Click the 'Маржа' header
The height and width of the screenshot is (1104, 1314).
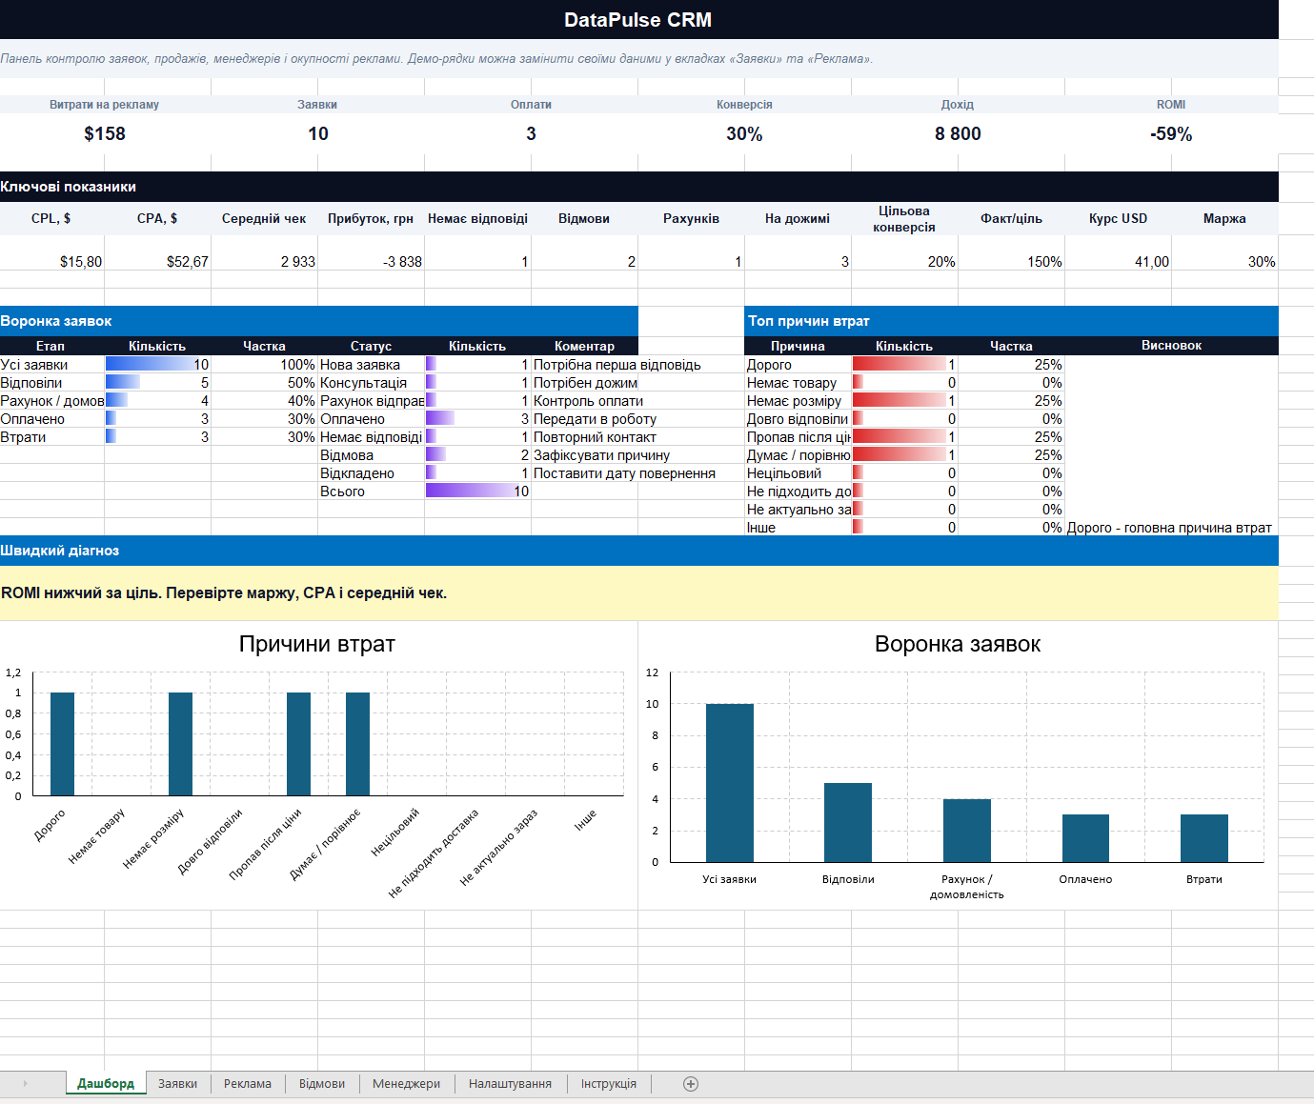(1224, 218)
